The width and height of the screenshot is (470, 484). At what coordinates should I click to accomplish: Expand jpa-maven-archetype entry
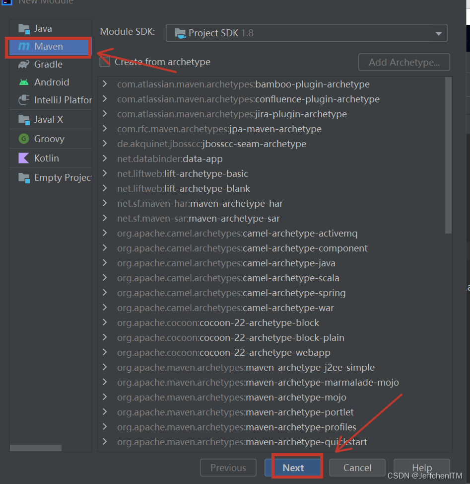point(105,128)
